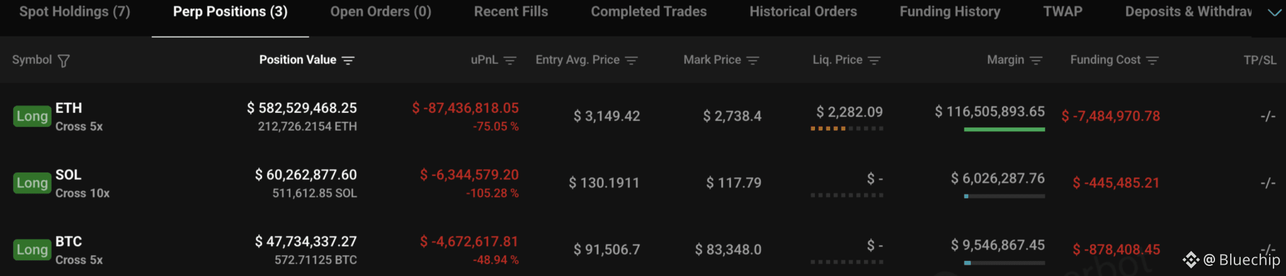
Task: Switch to the Open Orders (0) tab
Action: (381, 12)
